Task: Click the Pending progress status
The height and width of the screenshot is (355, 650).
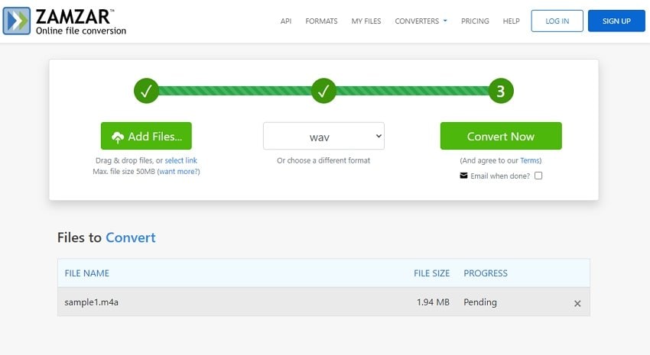Action: click(480, 302)
